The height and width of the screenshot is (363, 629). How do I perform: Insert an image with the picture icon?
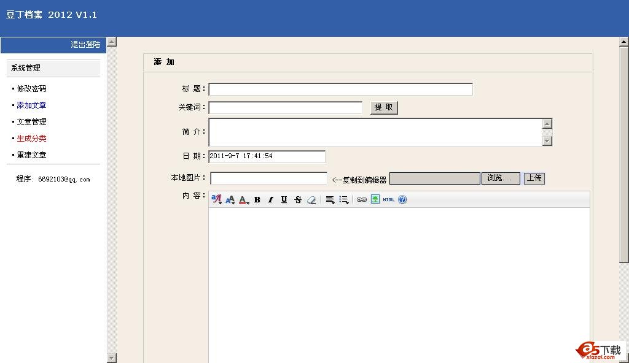point(375,199)
